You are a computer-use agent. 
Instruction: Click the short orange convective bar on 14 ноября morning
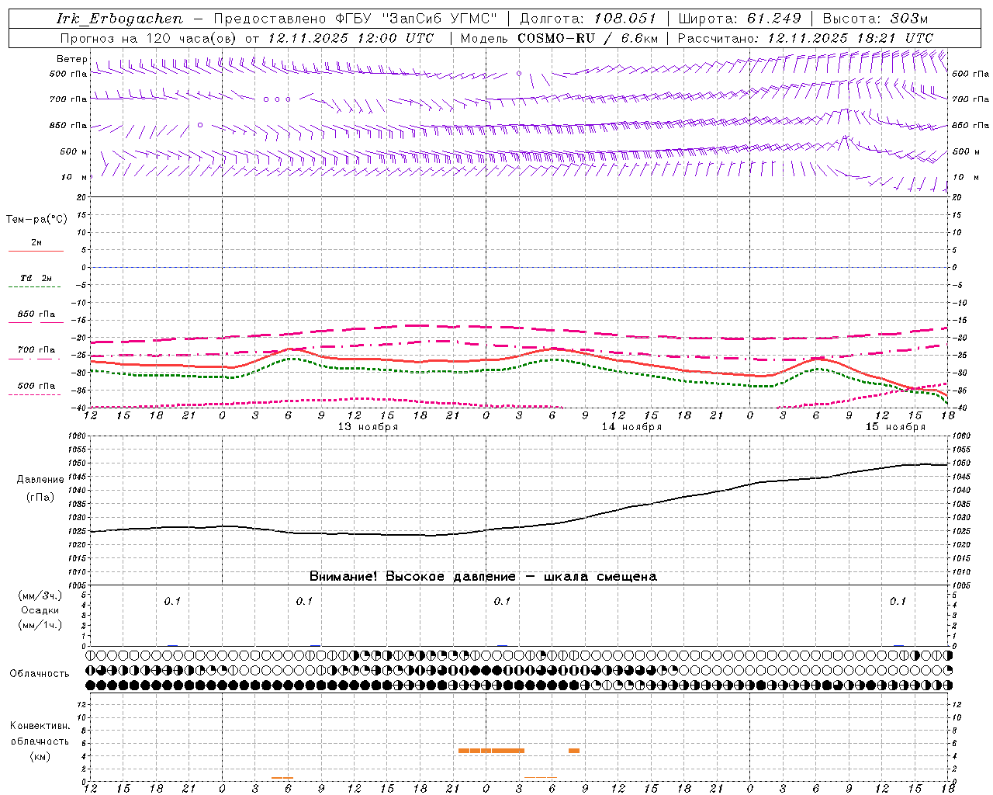574,751
